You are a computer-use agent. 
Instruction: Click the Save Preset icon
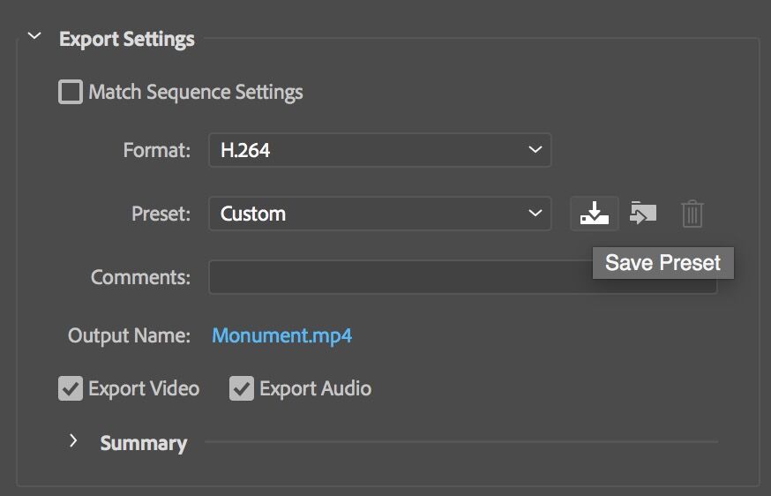(x=594, y=213)
